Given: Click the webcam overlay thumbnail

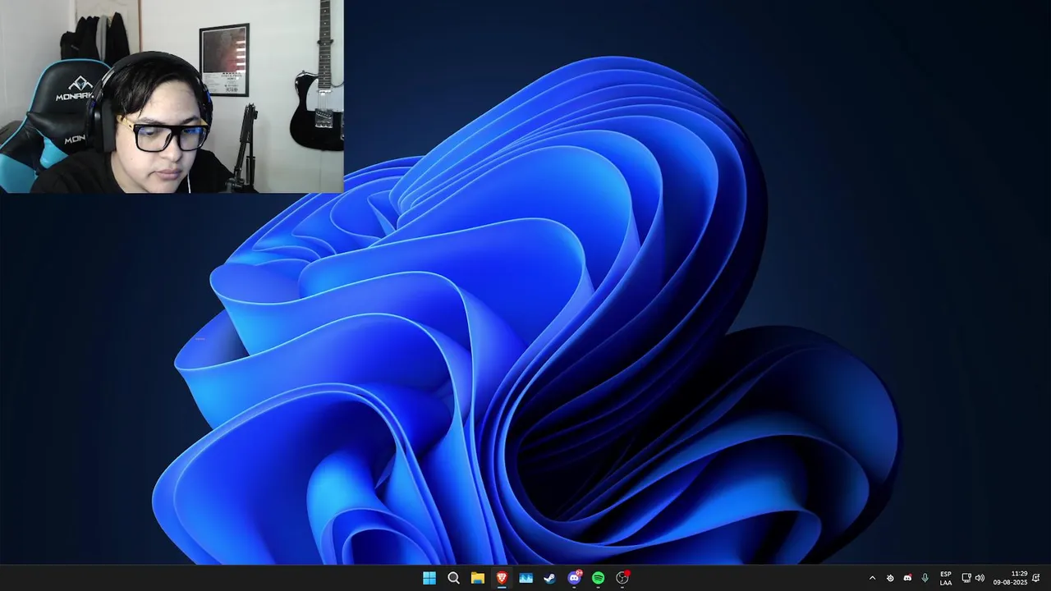Looking at the screenshot, I should click(172, 96).
